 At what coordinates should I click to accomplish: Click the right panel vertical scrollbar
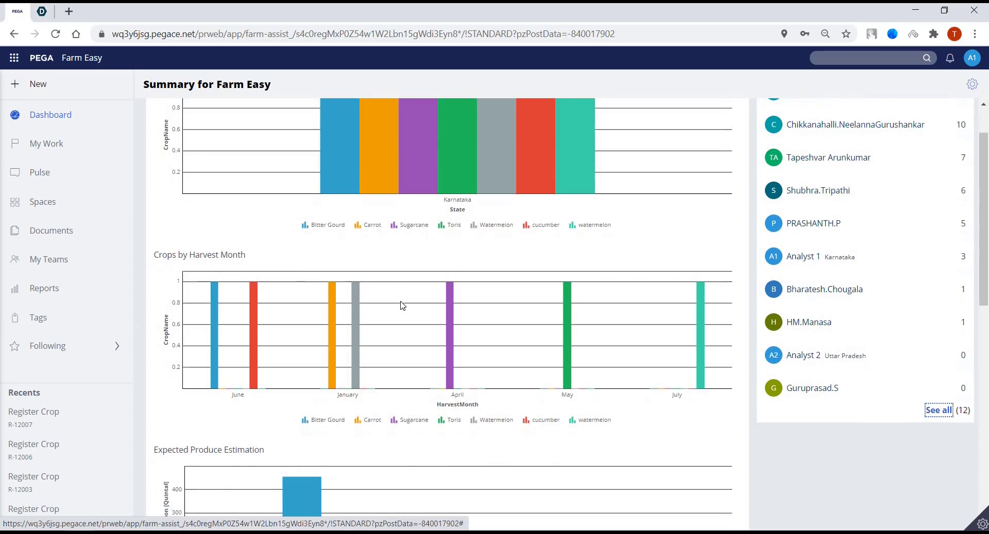point(983,219)
